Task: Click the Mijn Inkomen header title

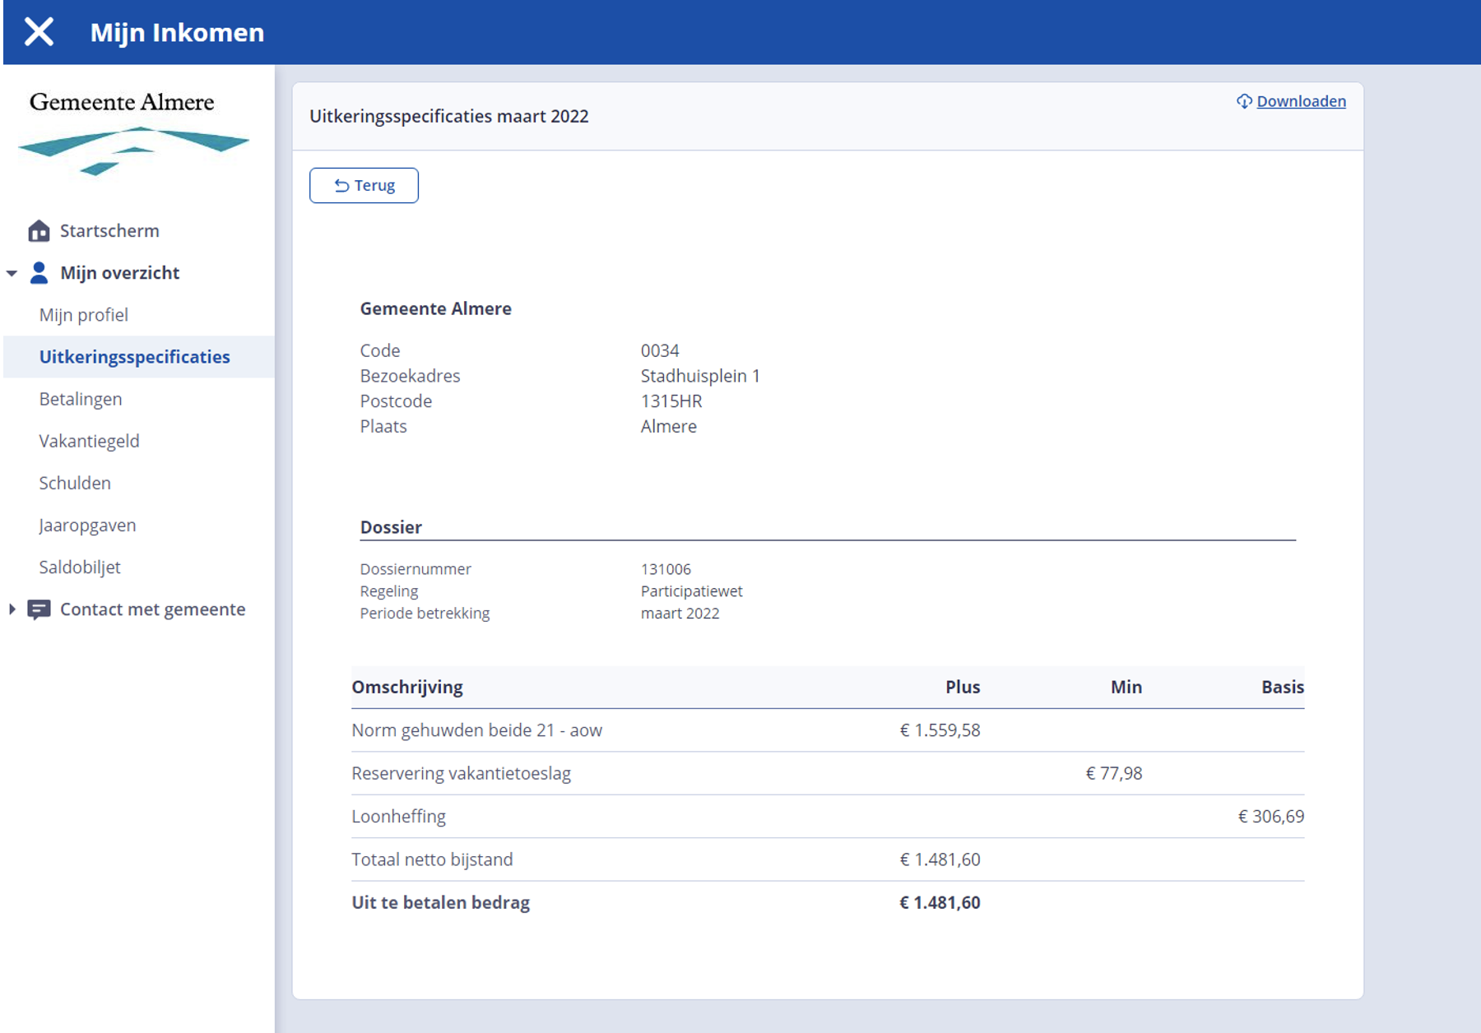Action: click(x=177, y=32)
